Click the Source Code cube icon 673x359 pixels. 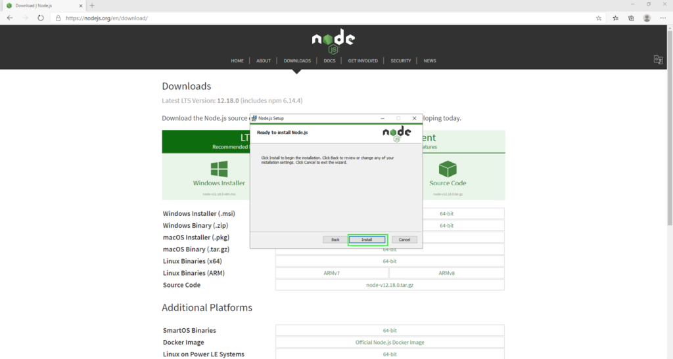point(448,169)
